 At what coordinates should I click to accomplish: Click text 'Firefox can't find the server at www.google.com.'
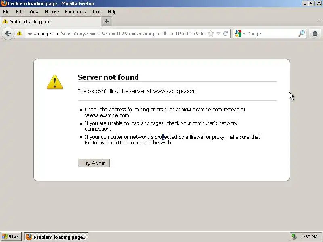click(137, 91)
